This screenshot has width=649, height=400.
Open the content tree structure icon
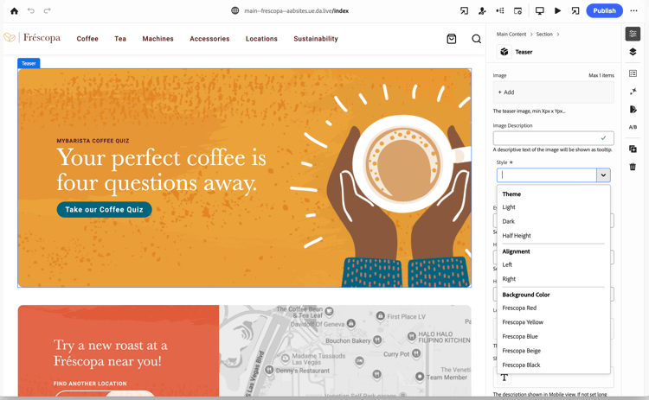[x=500, y=10]
